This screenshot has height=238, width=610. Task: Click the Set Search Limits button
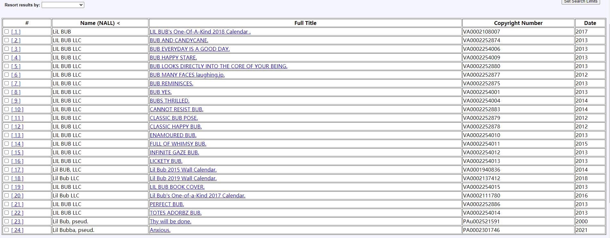pyautogui.click(x=581, y=2)
